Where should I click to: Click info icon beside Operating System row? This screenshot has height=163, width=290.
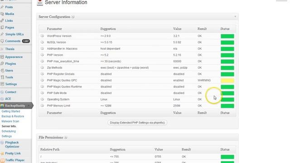(x=42, y=99)
